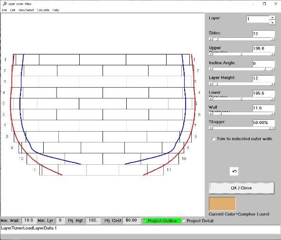Click the undo arrow button
The image size is (281, 240).
(234, 171)
